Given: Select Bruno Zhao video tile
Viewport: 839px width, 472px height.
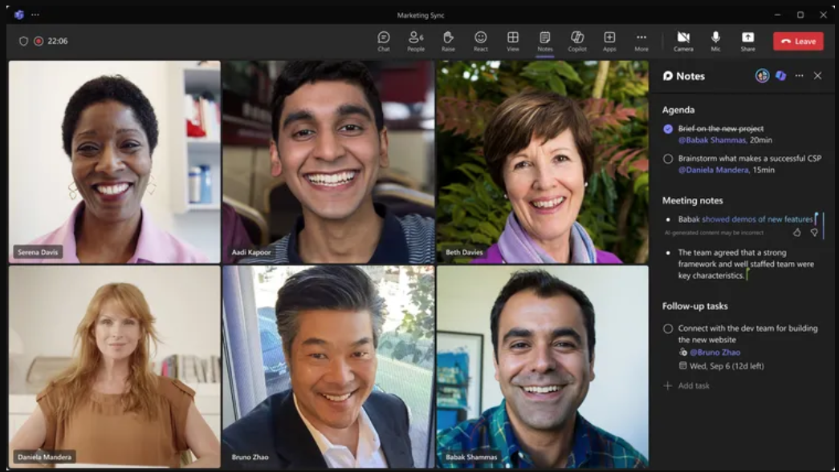Looking at the screenshot, I should tap(328, 367).
